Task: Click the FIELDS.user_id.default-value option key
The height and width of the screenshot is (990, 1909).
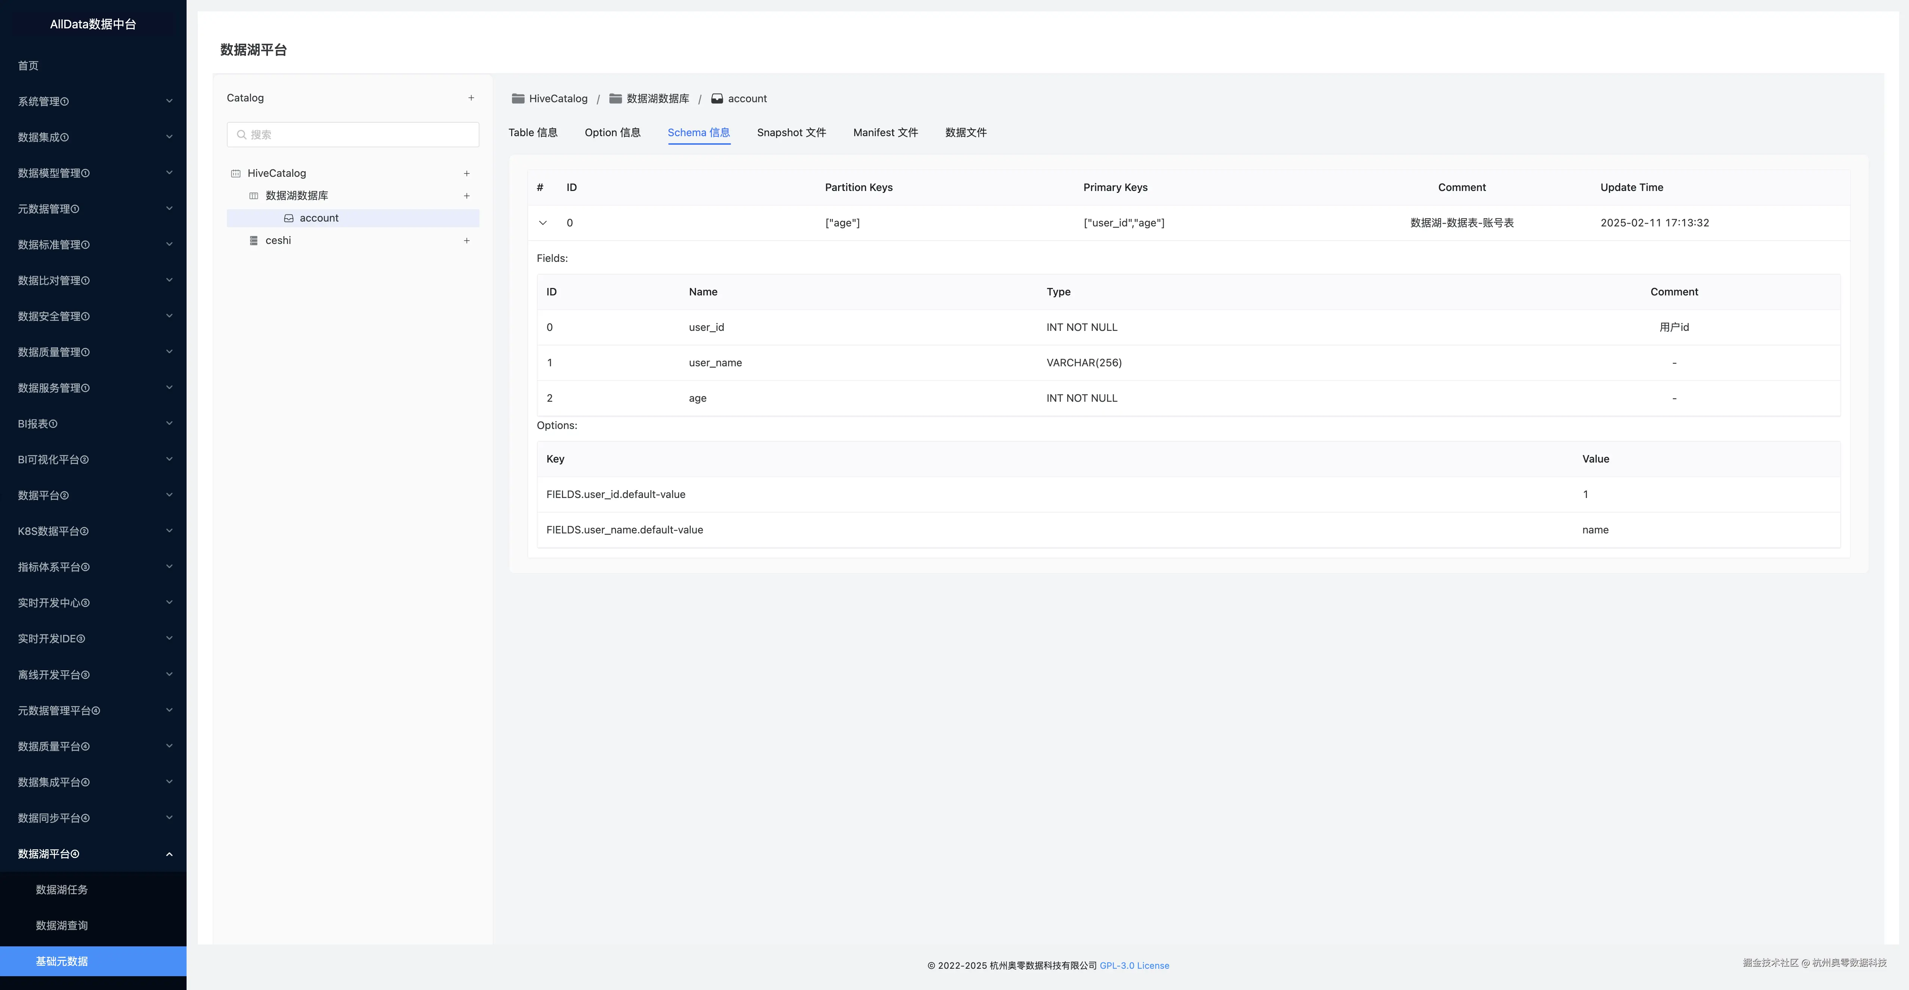Action: tap(616, 494)
